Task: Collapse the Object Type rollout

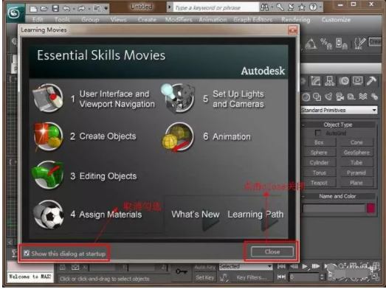Action: click(339, 125)
